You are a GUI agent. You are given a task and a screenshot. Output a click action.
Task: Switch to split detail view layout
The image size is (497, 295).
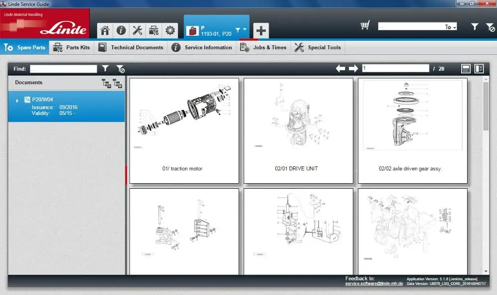[x=479, y=69]
